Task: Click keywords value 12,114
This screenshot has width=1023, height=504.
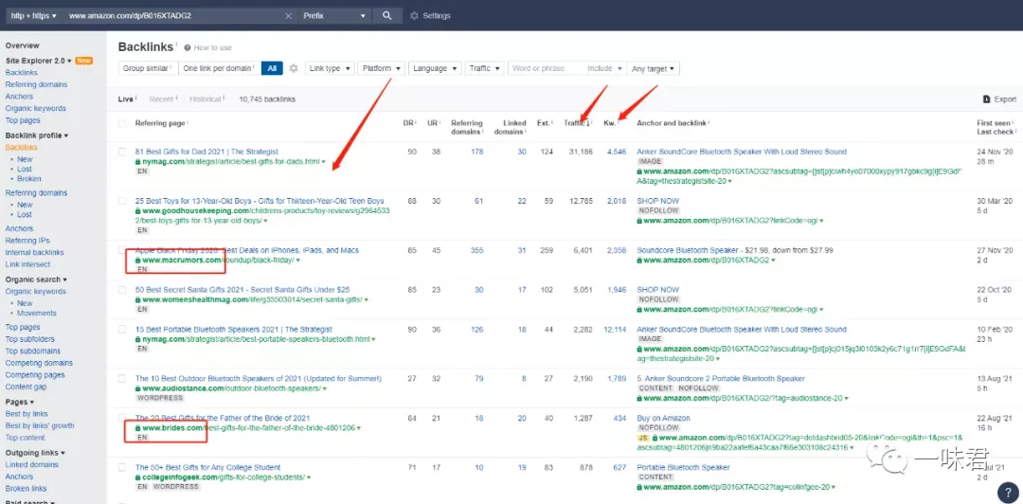Action: [x=616, y=330]
